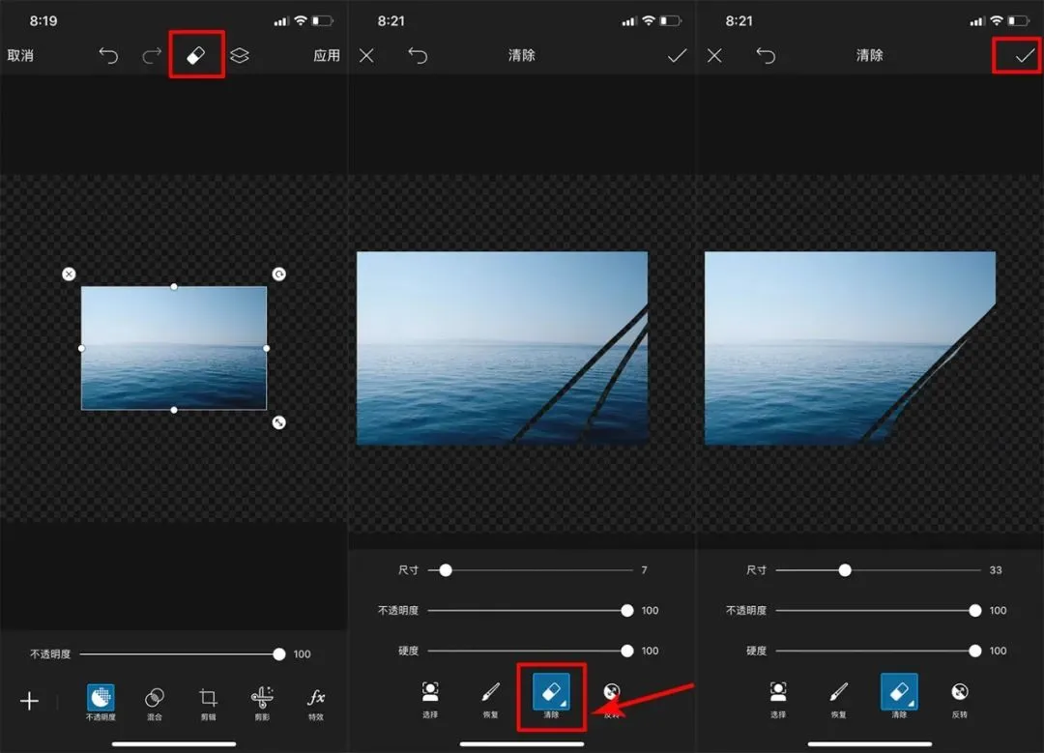Tap the 尺寸 slider knob set to 33
The height and width of the screenshot is (753, 1044).
point(844,570)
